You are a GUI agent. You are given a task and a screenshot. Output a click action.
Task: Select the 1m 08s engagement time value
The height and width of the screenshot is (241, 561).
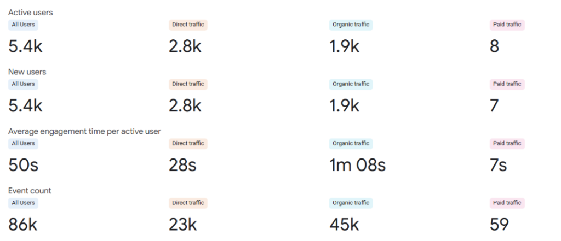[357, 164]
